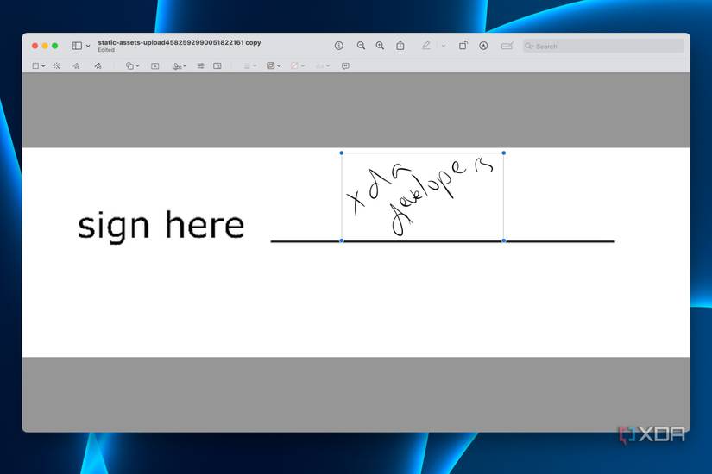Select the Draw tool
This screenshot has width=712, height=474.
click(98, 66)
